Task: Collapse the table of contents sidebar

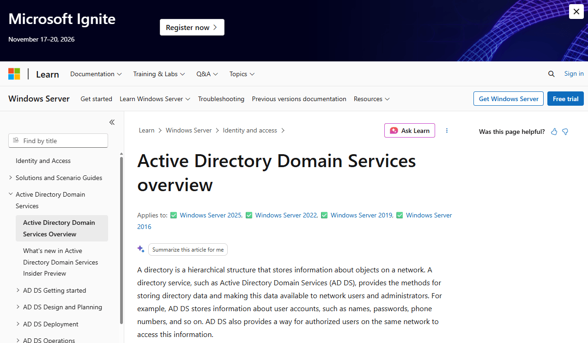Action: (112, 122)
